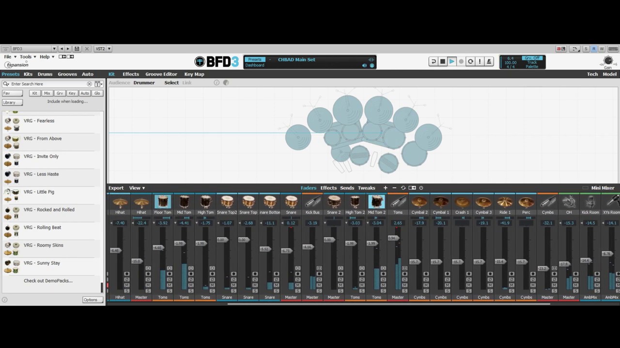Solo the Snare channel

tap(297, 291)
